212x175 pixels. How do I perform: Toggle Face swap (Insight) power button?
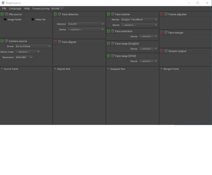point(109,44)
